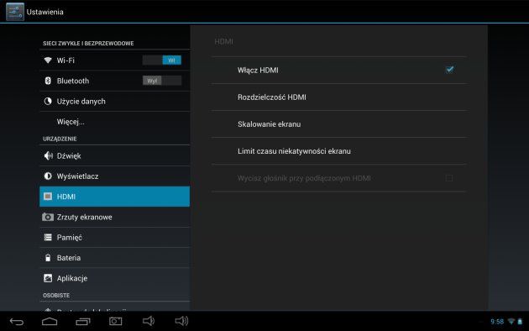529x331 pixels.
Task: Click the Pamięć storage icon
Action: pos(48,237)
